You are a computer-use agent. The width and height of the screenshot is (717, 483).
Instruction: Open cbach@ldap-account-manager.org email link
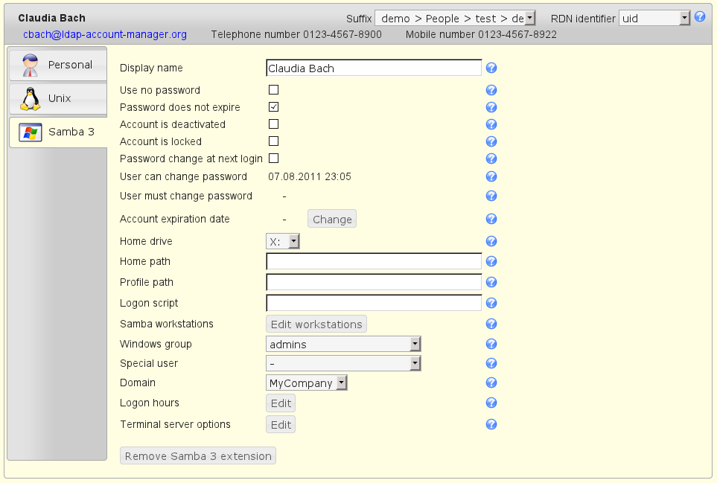[105, 34]
